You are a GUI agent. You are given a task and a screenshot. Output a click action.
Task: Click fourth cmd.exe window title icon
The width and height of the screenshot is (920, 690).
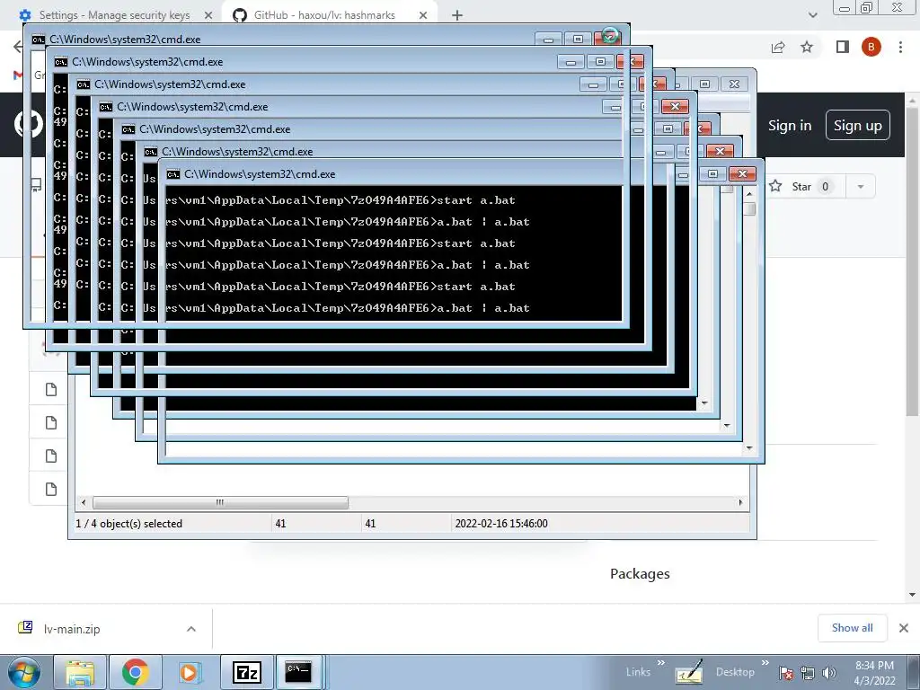click(106, 107)
